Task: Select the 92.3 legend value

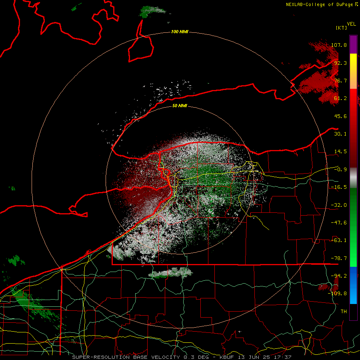Action: click(x=340, y=63)
